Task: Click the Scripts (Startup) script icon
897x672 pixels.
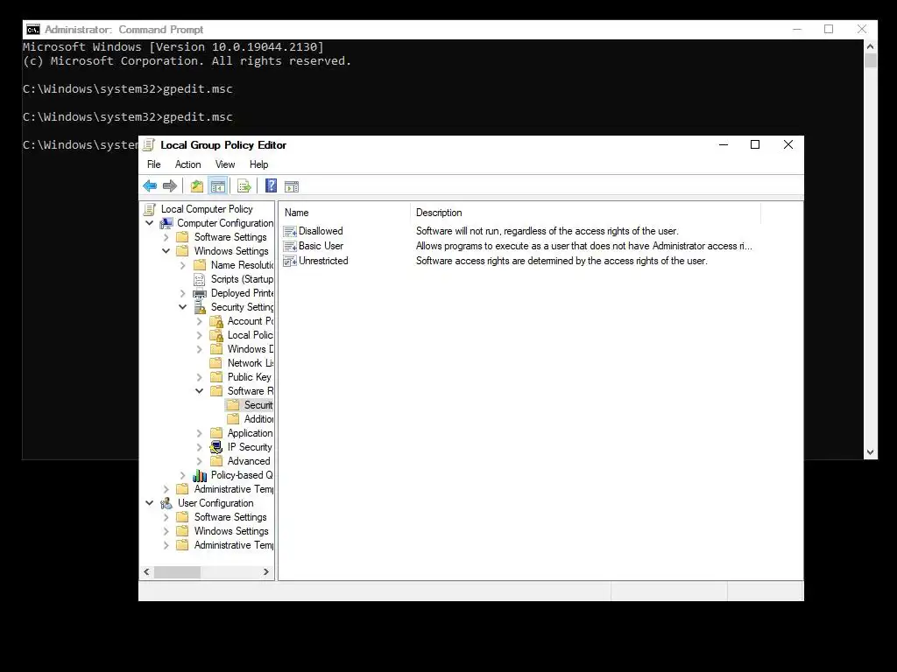Action: point(199,279)
